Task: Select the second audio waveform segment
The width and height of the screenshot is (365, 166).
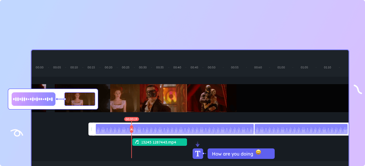Action: [x=301, y=129]
